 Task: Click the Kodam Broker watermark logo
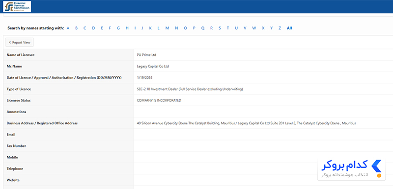click(351, 169)
